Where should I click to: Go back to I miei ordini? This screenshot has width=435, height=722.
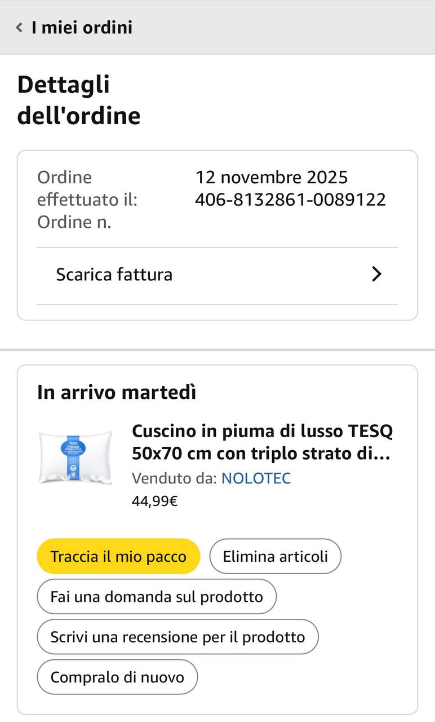(x=82, y=28)
